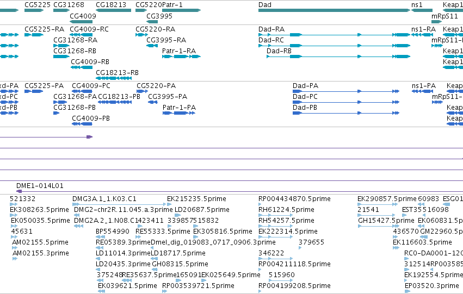Viewport: 463px width, 294px height.
Task: Select the CG31268-RB transcript
Action: (x=61, y=57)
